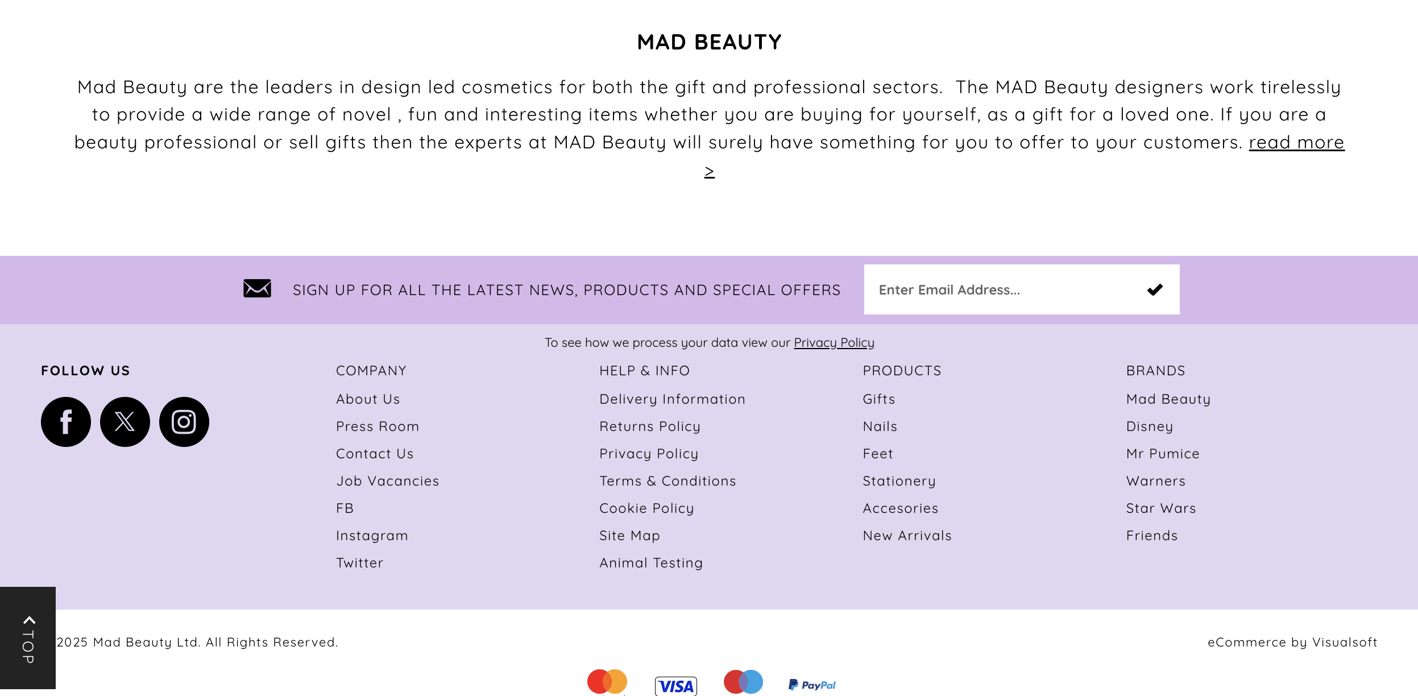Open Privacy Policy in Help & Info column
Viewport: 1418px width, 696px height.
(x=649, y=454)
